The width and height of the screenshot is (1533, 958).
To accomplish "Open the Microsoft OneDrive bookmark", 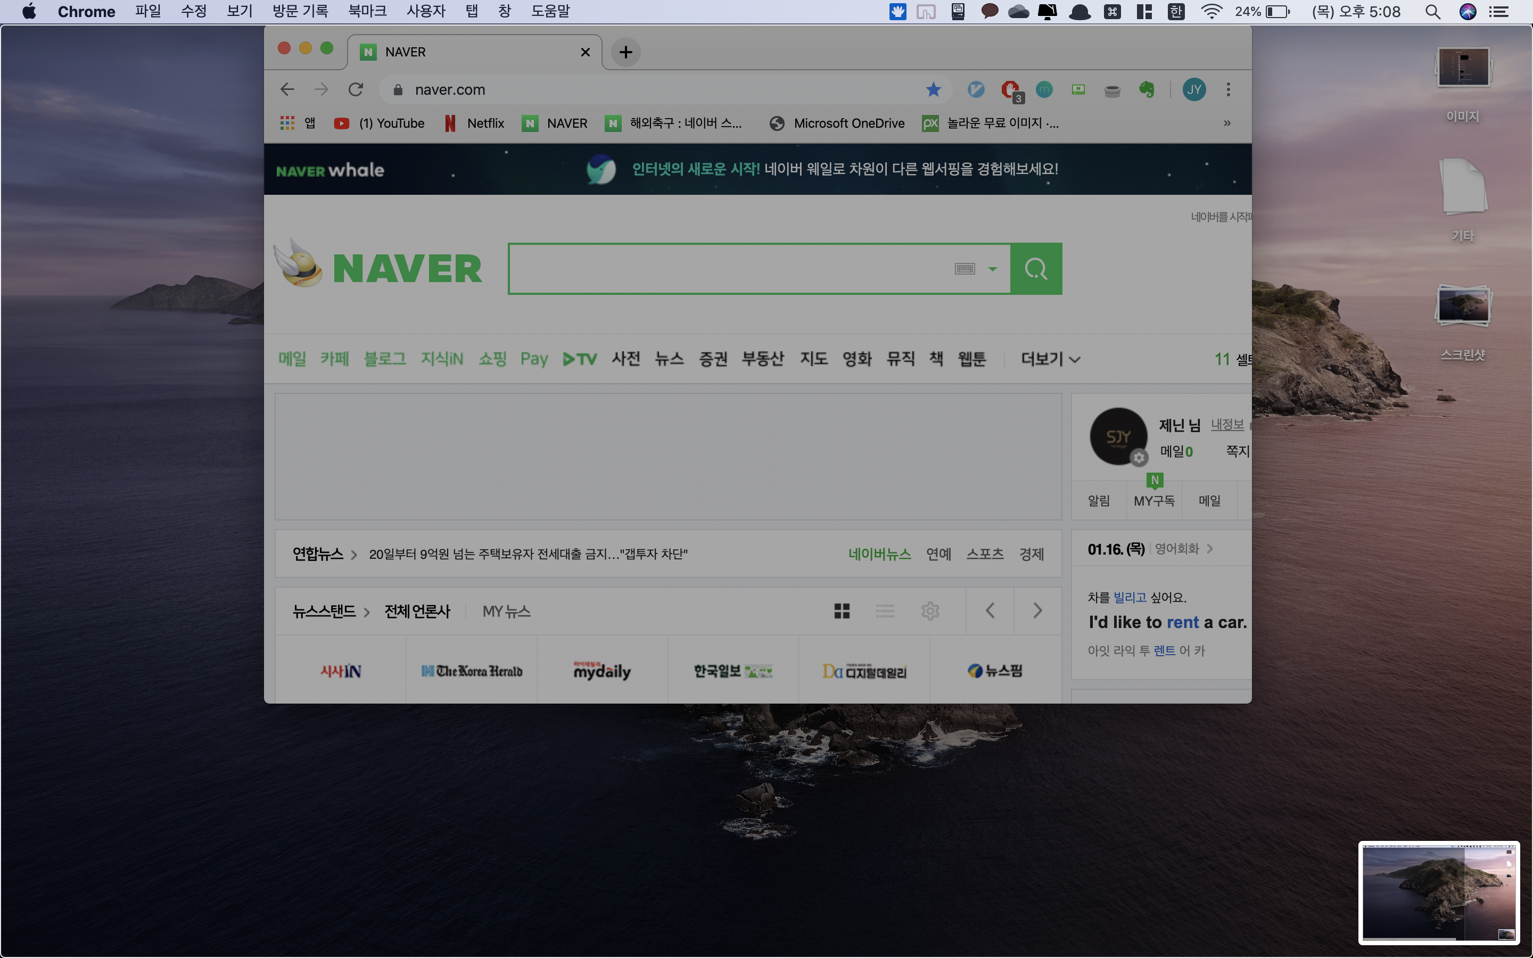I will [x=837, y=123].
